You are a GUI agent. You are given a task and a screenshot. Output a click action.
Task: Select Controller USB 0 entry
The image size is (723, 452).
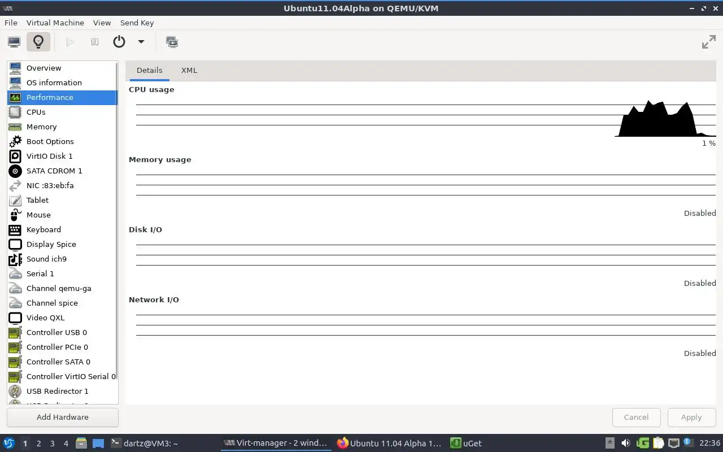point(62,332)
